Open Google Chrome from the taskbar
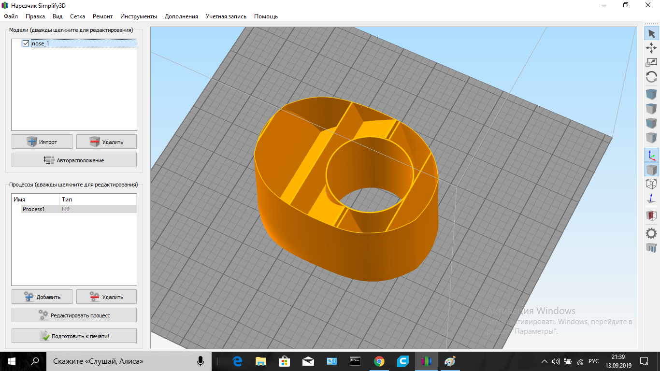Viewport: 660px width, 371px height. pos(379,361)
